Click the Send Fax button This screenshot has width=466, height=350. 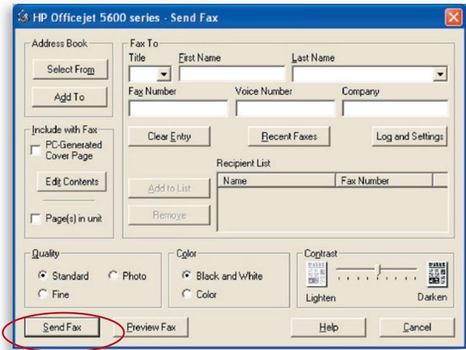click(62, 327)
